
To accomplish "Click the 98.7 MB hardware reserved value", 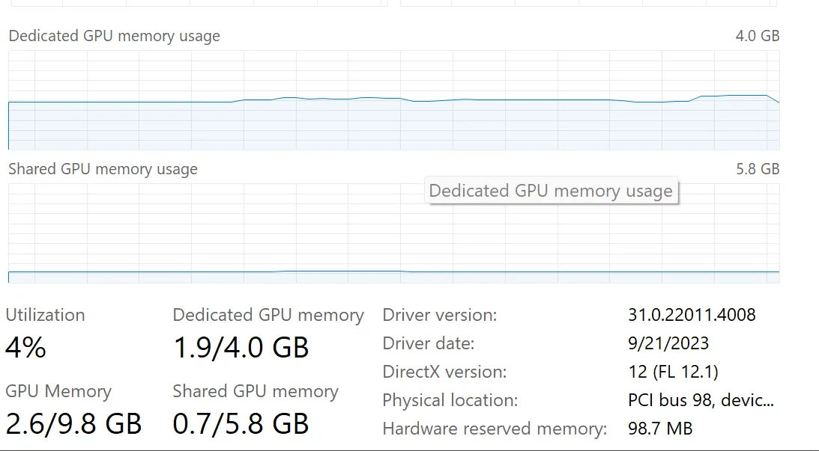I will click(x=659, y=429).
